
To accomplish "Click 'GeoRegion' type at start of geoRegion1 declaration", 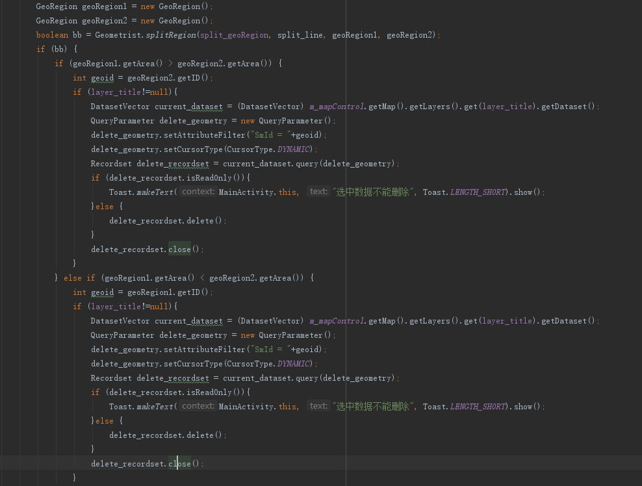I will (57, 6).
